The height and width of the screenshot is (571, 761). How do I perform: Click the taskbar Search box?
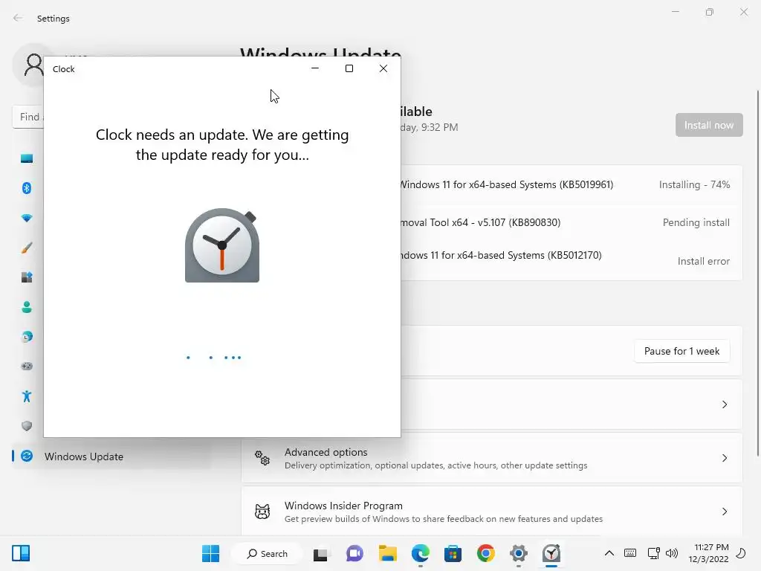(x=267, y=553)
